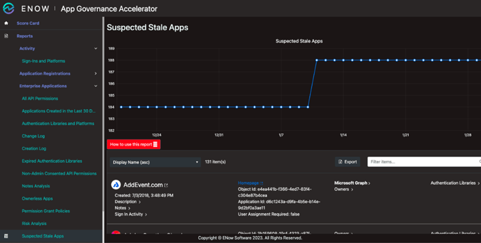Click the Homepage external link icon
The image size is (481, 243).
[x=261, y=183]
